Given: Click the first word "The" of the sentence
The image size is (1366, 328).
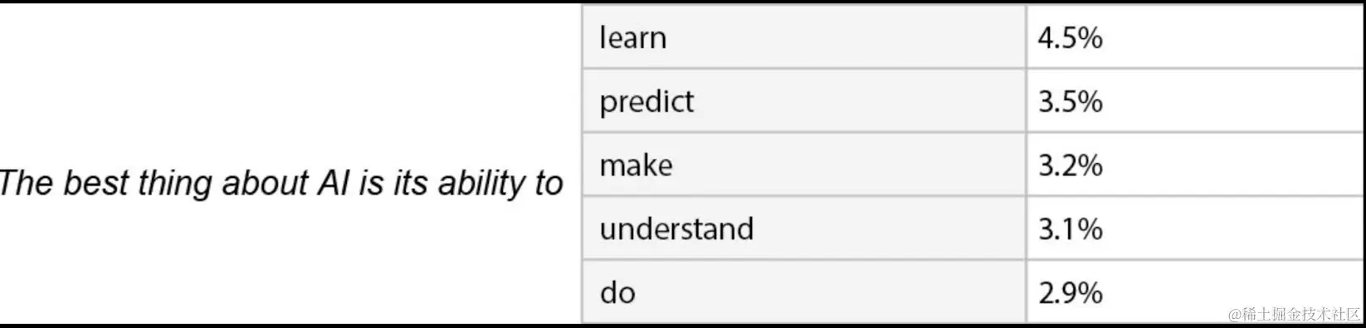Looking at the screenshot, I should (x=27, y=183).
